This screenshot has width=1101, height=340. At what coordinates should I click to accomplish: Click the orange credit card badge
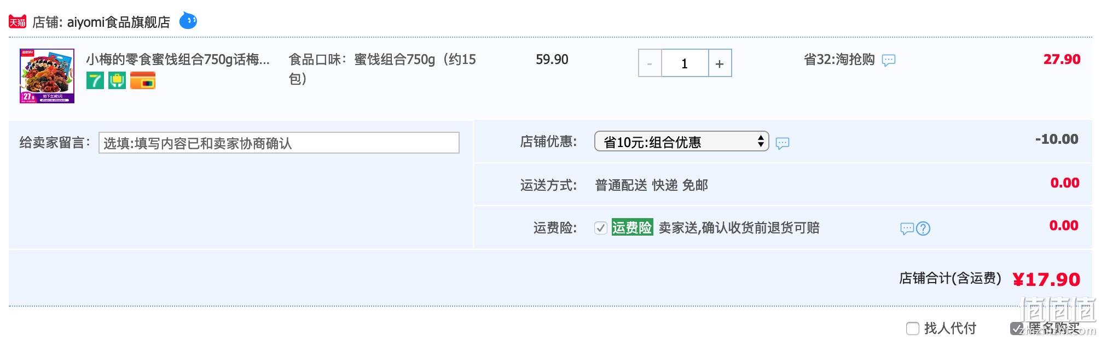click(143, 80)
